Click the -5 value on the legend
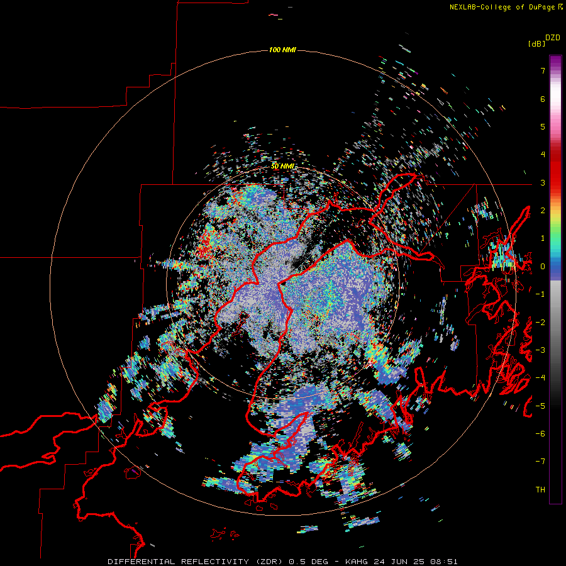566x566 pixels. [540, 406]
